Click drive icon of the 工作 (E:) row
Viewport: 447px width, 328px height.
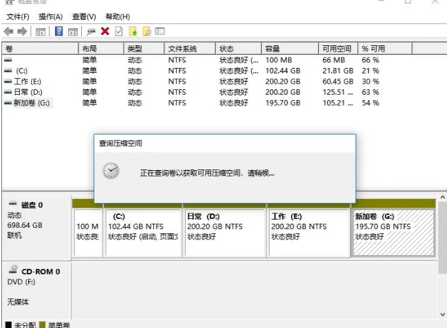click(8, 82)
